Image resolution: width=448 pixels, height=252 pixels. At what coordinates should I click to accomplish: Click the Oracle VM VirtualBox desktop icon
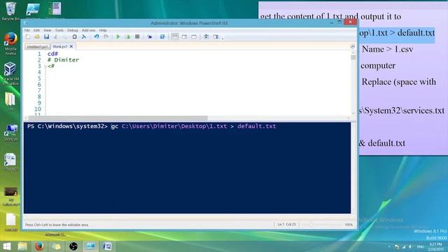point(10,73)
